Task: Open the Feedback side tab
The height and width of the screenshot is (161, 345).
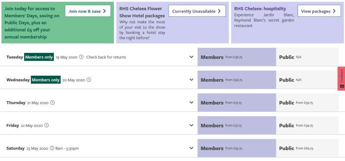Action: [342, 79]
